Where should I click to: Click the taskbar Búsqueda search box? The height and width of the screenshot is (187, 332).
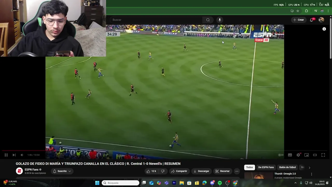tap(121, 183)
